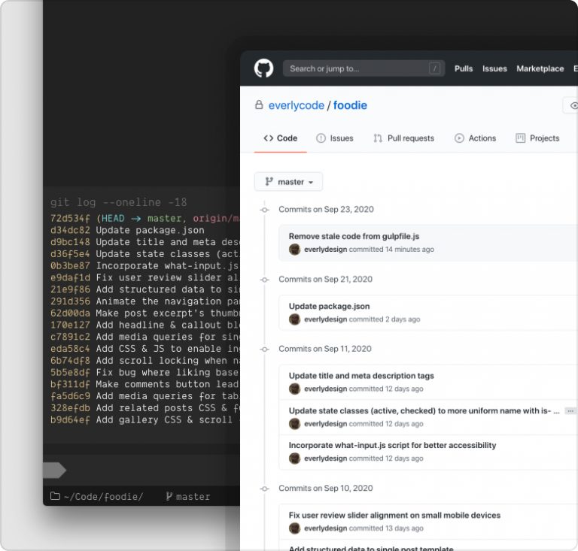Open the Remove stale code from gulpfile.js commit
Screen dimensions: 578x551
[x=354, y=236]
